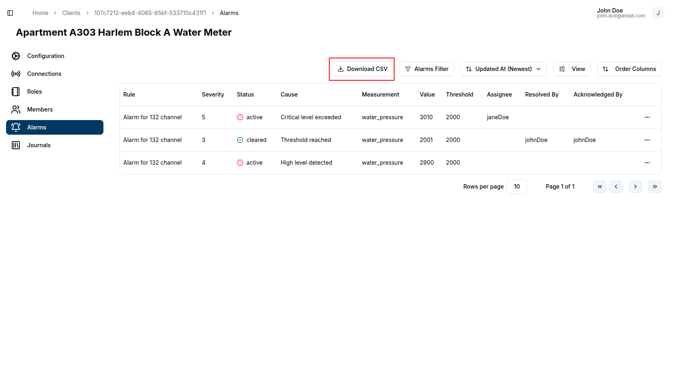Click the Order Columns button
The height and width of the screenshot is (376, 674).
coord(629,69)
